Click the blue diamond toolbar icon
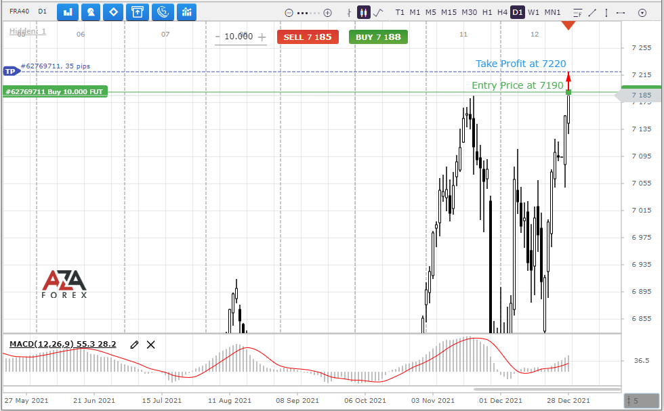Screen dimensions: 664x411 pyautogui.click(x=114, y=12)
